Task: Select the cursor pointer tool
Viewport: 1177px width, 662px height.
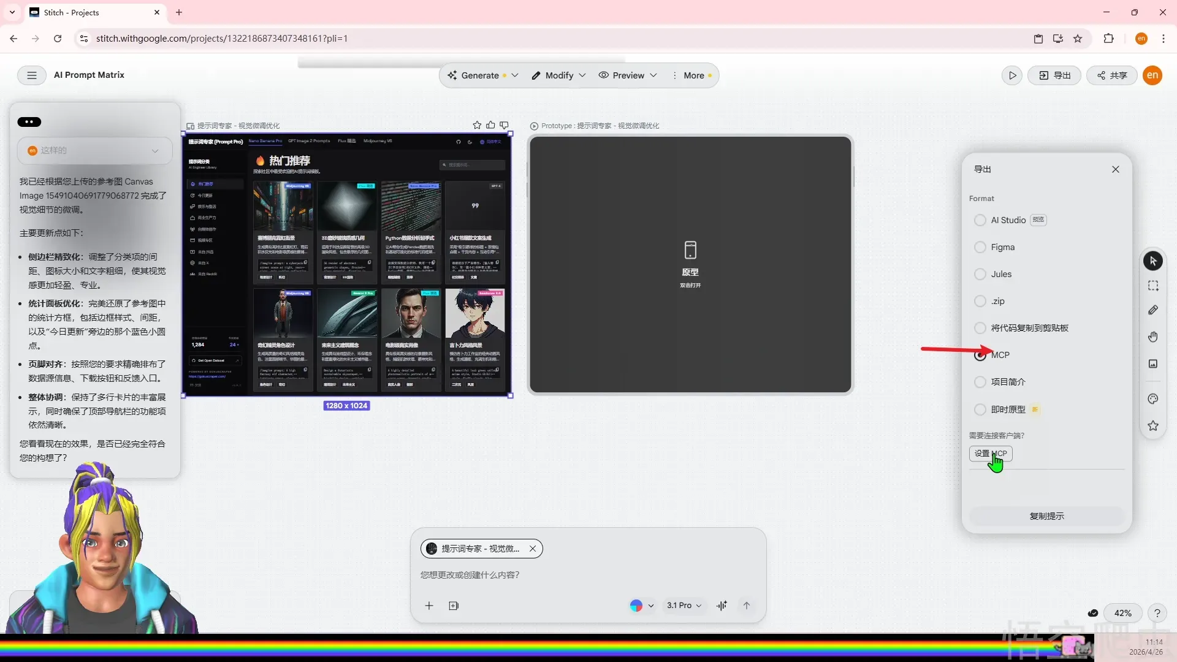Action: 1152,261
